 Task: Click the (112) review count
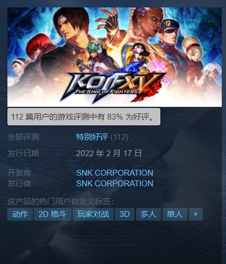(x=119, y=137)
